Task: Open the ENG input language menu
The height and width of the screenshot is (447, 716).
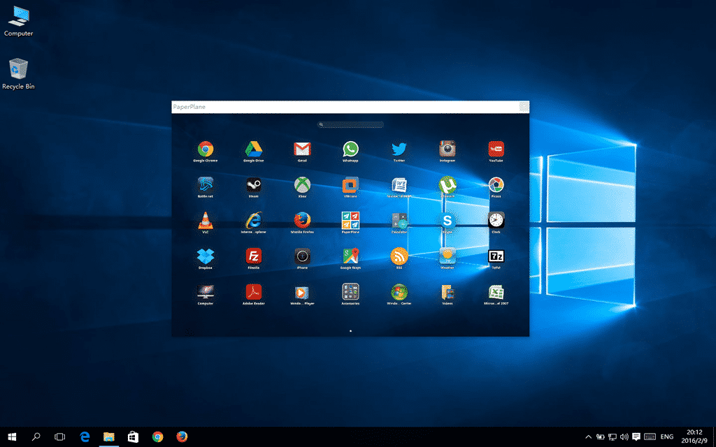Action: (667, 437)
